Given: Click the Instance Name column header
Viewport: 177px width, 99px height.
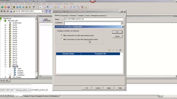Looking at the screenshot, I should pyautogui.click(x=68, y=54).
